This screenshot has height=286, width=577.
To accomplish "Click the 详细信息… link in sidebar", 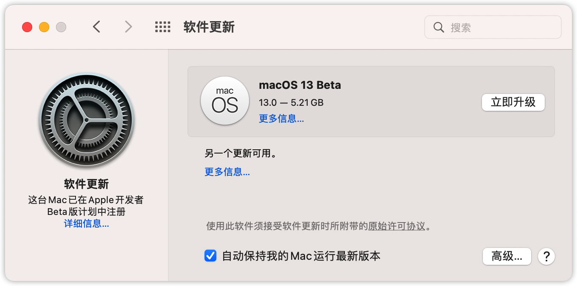I will tap(86, 224).
